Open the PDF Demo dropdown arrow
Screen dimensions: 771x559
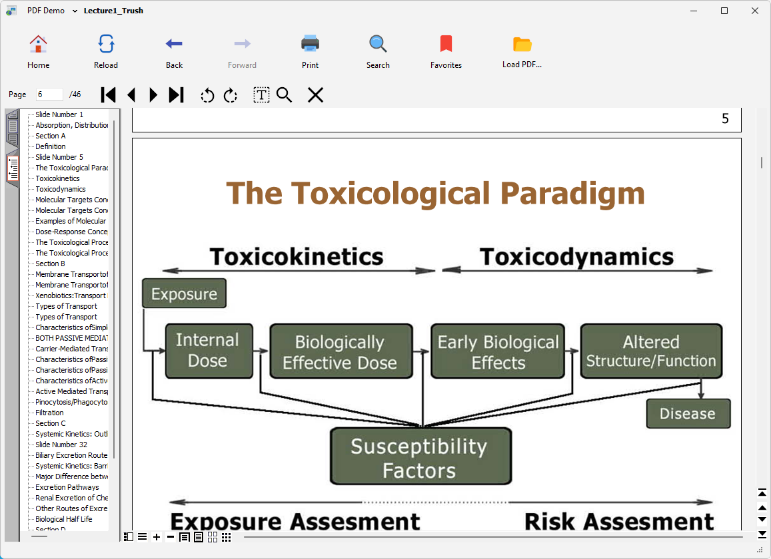tap(75, 11)
